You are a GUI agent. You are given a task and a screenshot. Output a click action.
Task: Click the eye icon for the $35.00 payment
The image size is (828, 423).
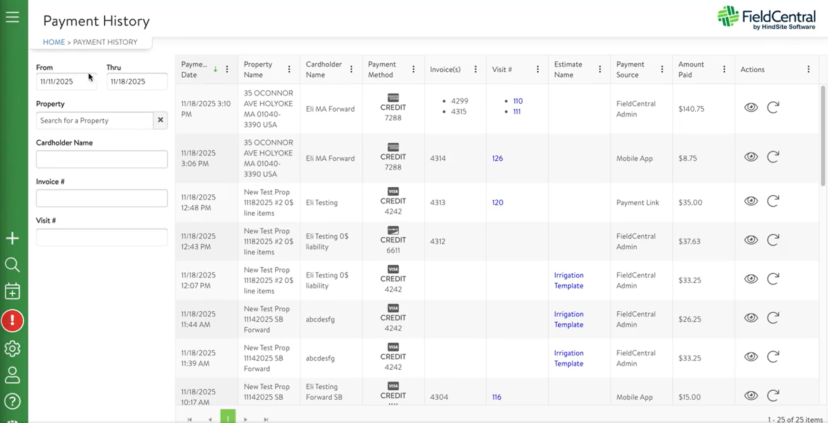pos(751,201)
